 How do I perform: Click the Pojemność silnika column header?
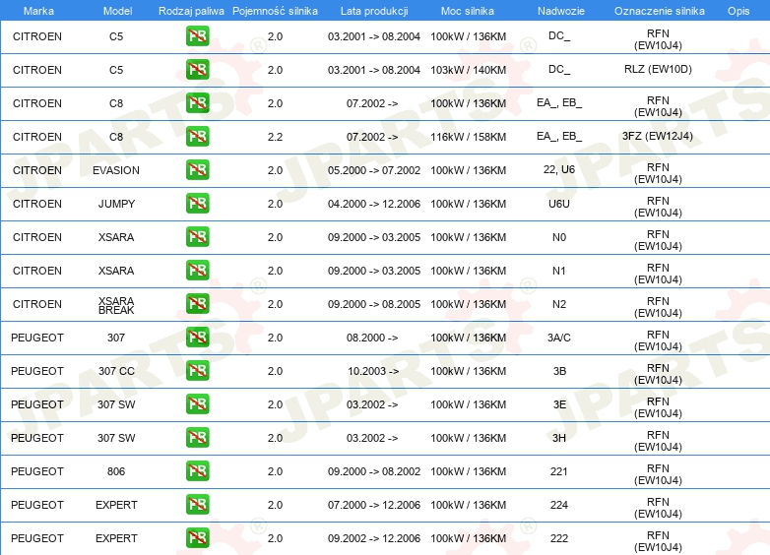click(x=275, y=11)
